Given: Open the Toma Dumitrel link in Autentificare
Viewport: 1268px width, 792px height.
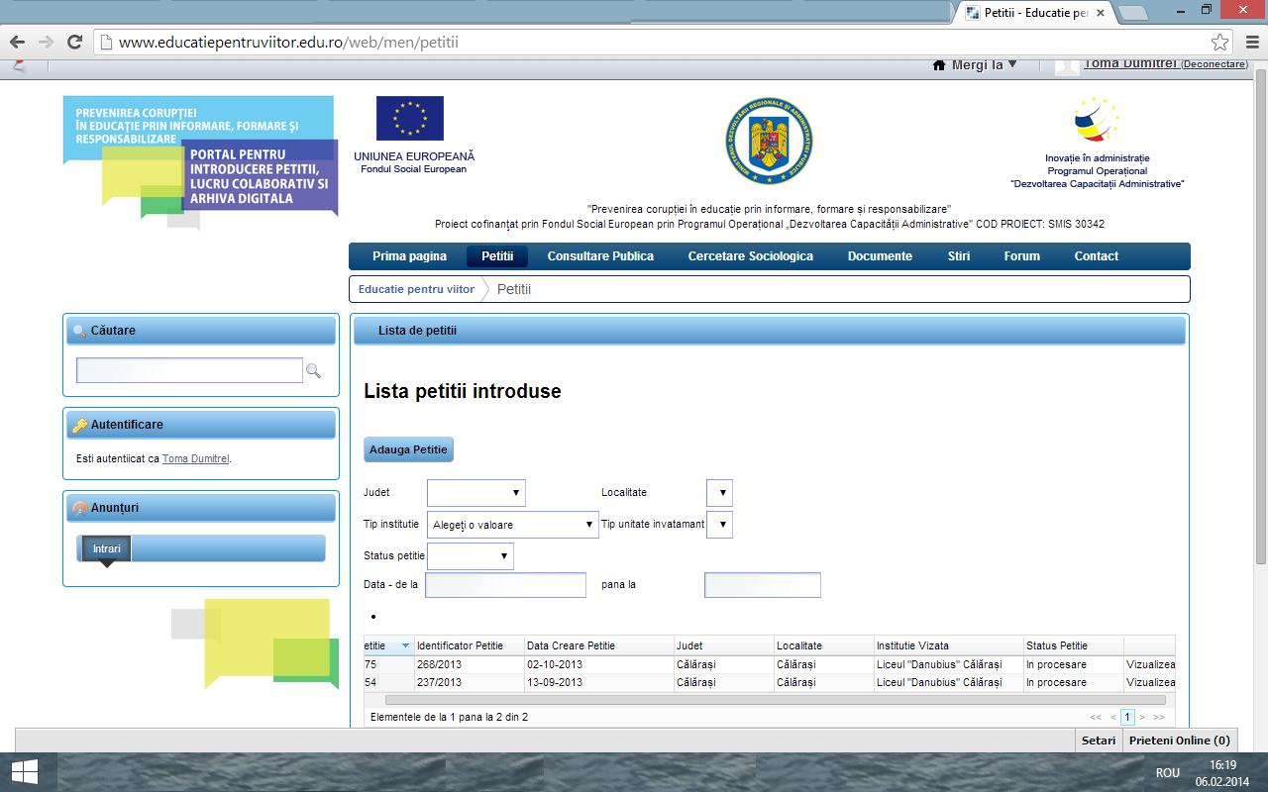Looking at the screenshot, I should (x=195, y=458).
